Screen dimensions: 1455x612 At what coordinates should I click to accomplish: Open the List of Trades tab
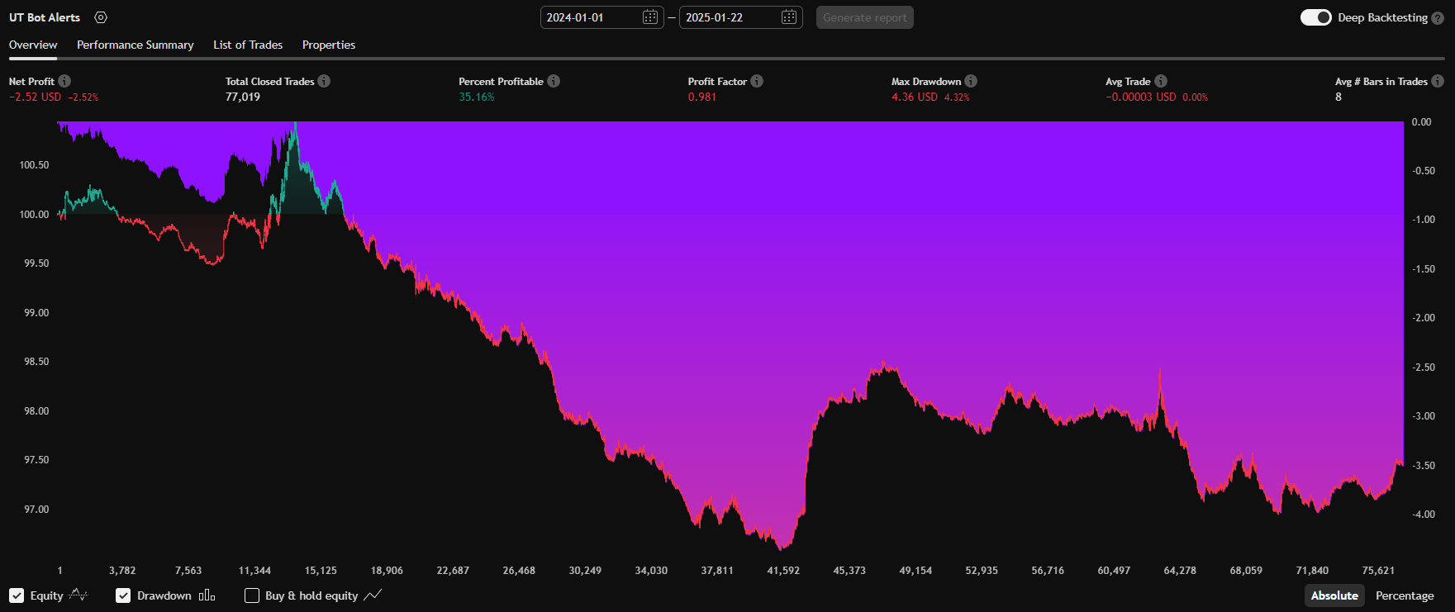tap(248, 45)
